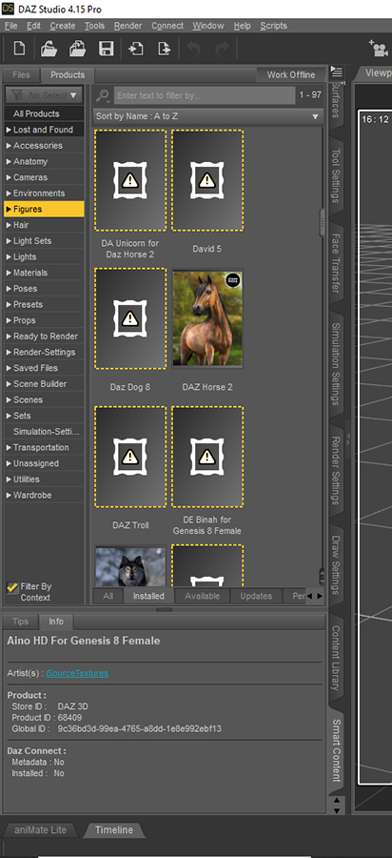Click the Merge file toolbar icon
Screen dimensions: 392x858
(x=77, y=49)
